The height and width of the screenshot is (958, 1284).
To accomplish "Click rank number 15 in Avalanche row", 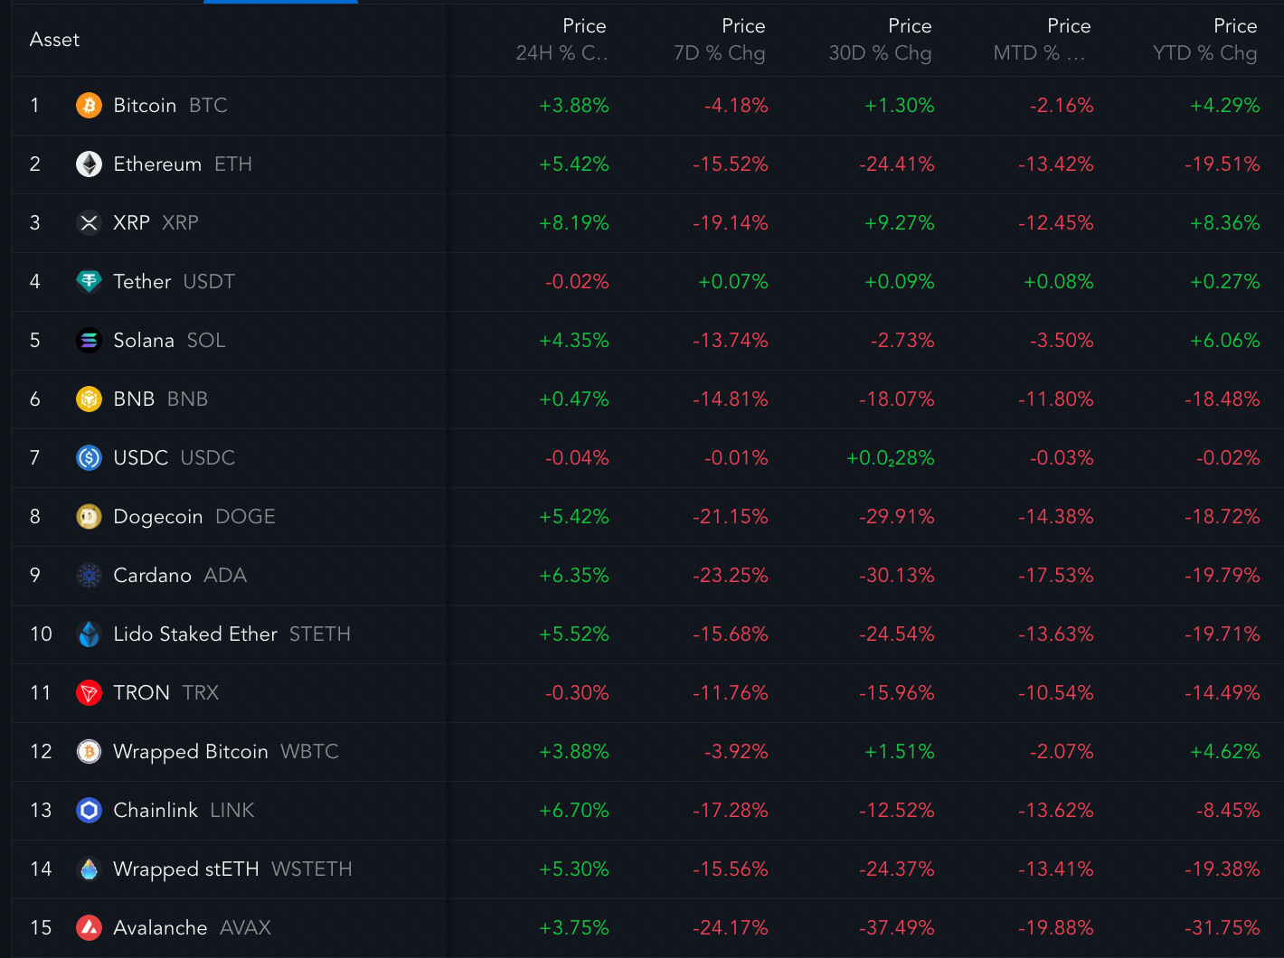I will (x=41, y=928).
